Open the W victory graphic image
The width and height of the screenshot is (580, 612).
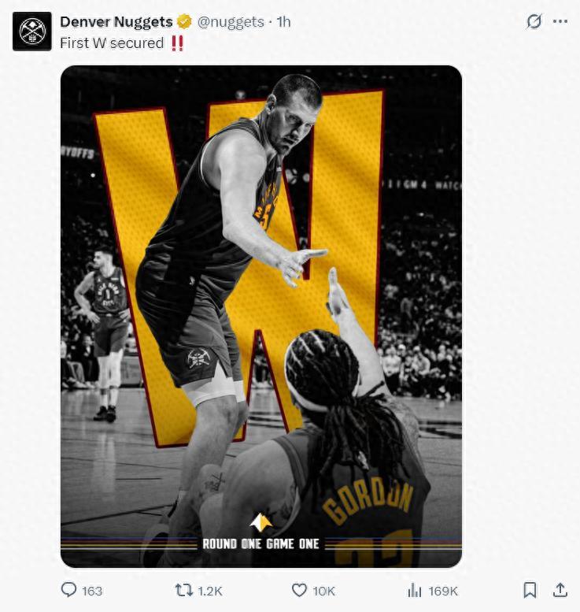[x=261, y=315]
